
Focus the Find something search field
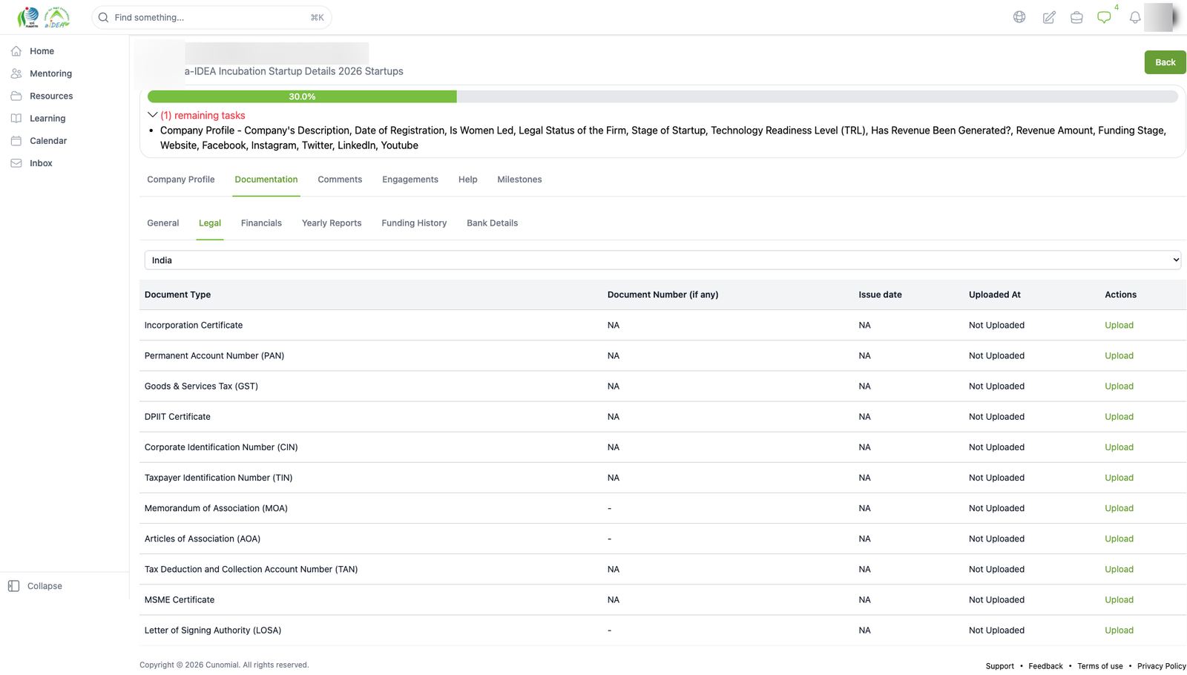211,17
